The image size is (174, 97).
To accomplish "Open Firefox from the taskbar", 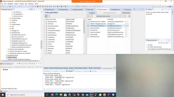I will point(52,95).
